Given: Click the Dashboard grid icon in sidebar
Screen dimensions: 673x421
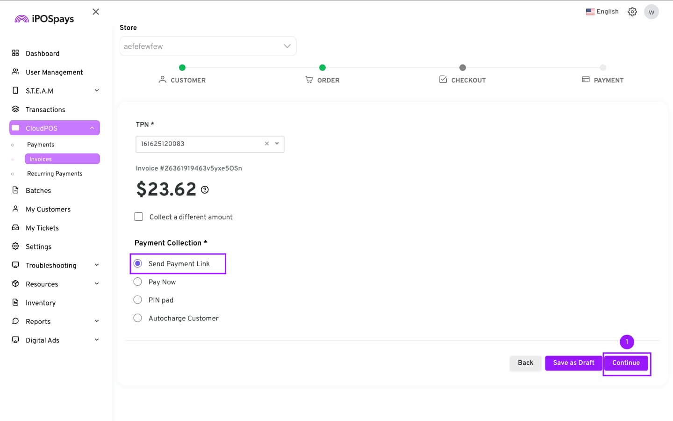Looking at the screenshot, I should tap(15, 53).
